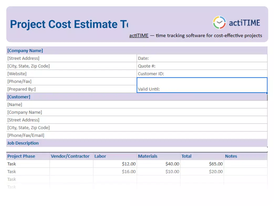Click the actiTIME wordmark next to the logo
Image resolution: width=274 pixels, height=206 pixels.
245,23
